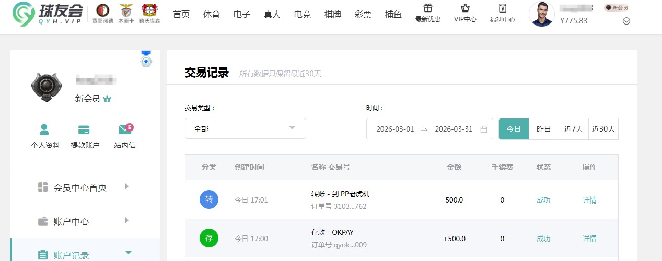Select the 今日 time filter
This screenshot has height=261, width=662.
514,129
